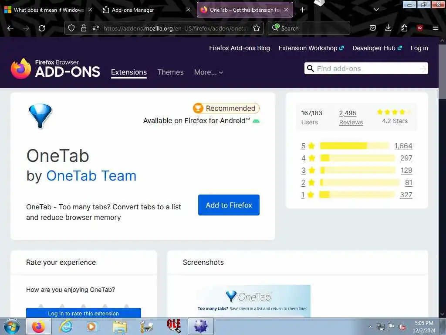Bookmark this page with the star icon
The image size is (446, 335).
pos(257,28)
